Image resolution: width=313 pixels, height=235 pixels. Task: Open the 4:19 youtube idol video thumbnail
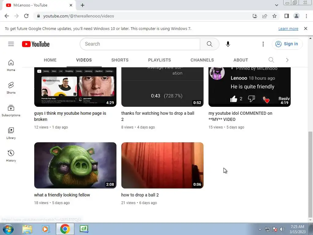click(x=249, y=87)
